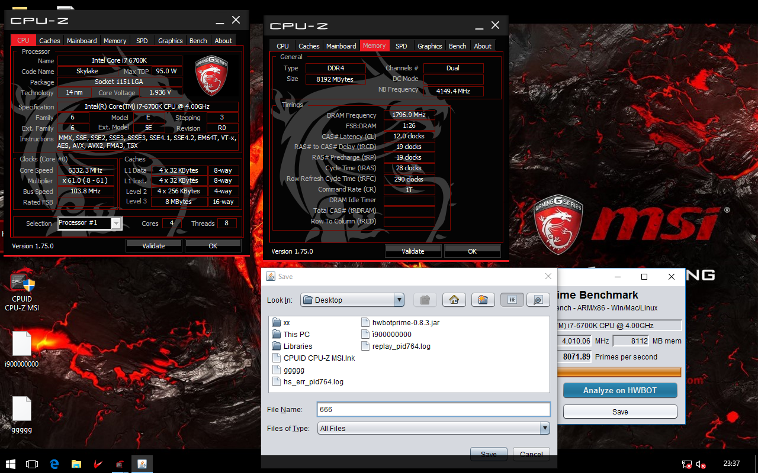The image size is (758, 473).
Task: Click Multiplier value x 61.0 (8 - 61)
Action: (x=85, y=181)
